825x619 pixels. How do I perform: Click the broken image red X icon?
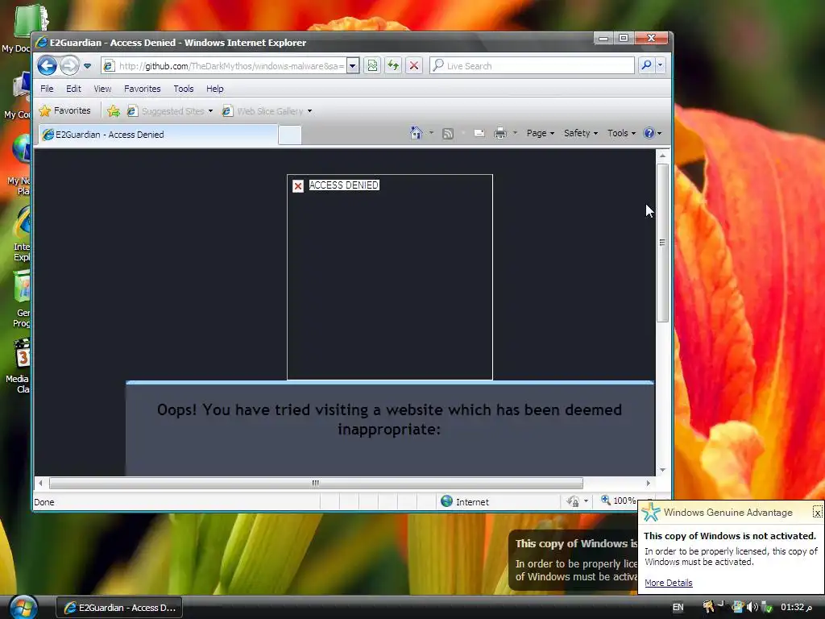coord(298,186)
